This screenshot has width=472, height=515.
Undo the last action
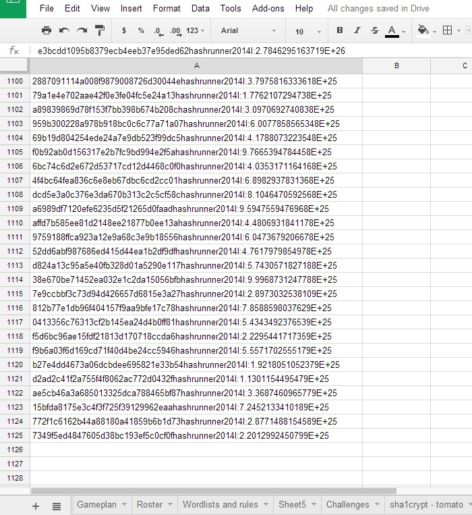[64, 31]
